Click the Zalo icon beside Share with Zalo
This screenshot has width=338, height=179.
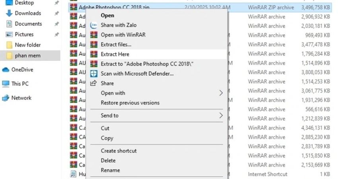[94, 25]
